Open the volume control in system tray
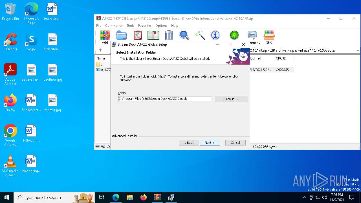The height and width of the screenshot is (203, 361). coord(325,197)
